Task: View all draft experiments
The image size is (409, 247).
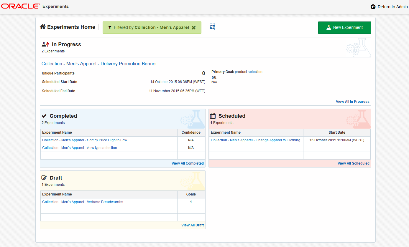Action: (192, 225)
